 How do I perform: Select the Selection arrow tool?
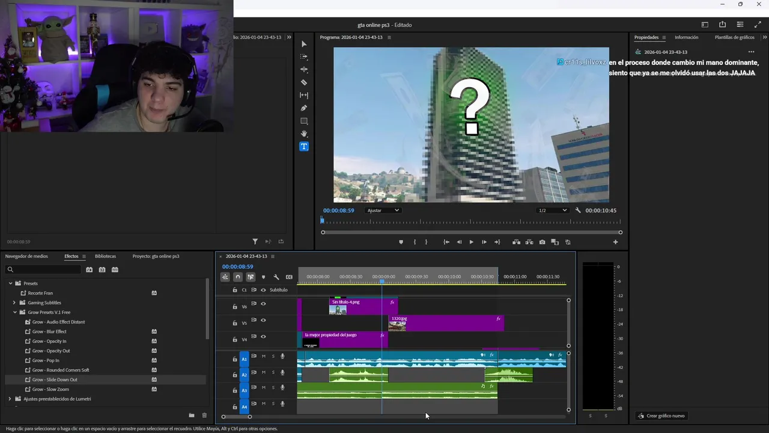304,44
